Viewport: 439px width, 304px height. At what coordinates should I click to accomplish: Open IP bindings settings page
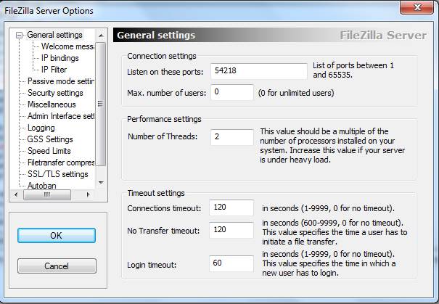pos(60,58)
